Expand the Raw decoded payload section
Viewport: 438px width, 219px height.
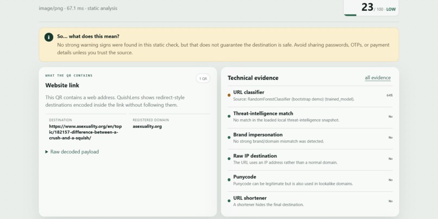pyautogui.click(x=72, y=152)
